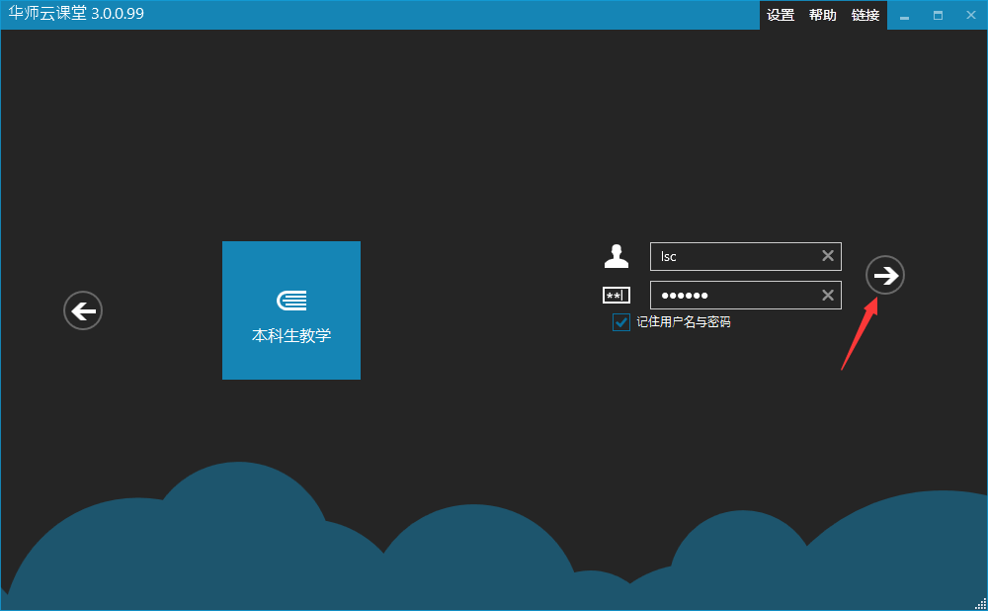Open the 链接 menu

coord(865,15)
